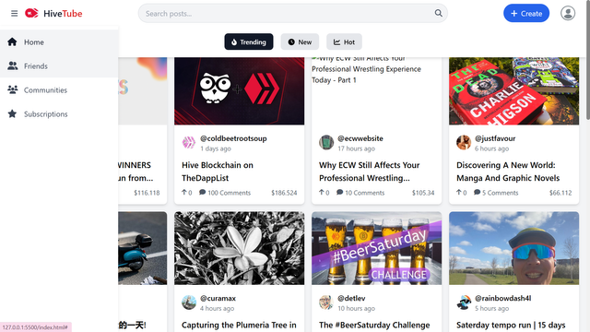This screenshot has width=590, height=332.
Task: Click the $105.34 payout value
Action: point(423,193)
